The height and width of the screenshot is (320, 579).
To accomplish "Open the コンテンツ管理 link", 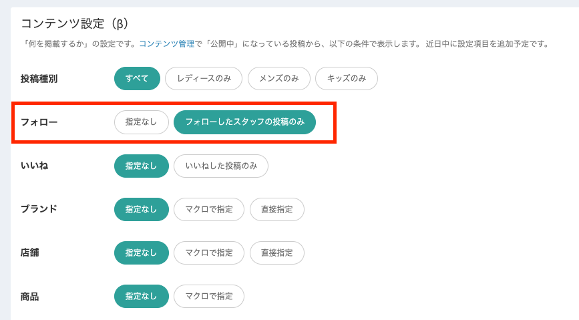I will [x=166, y=44].
